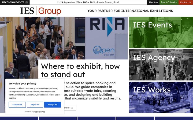Click Accept All cookies button

[53, 105]
